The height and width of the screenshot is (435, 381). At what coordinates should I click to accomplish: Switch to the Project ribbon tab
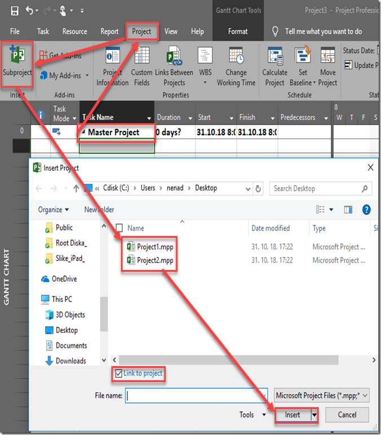141,32
